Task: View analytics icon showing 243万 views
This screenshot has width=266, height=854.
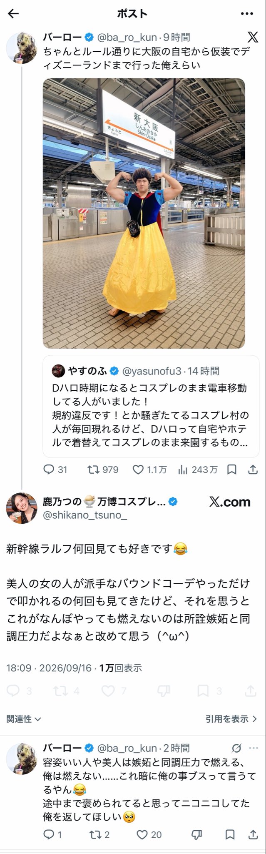Action: click(x=197, y=470)
